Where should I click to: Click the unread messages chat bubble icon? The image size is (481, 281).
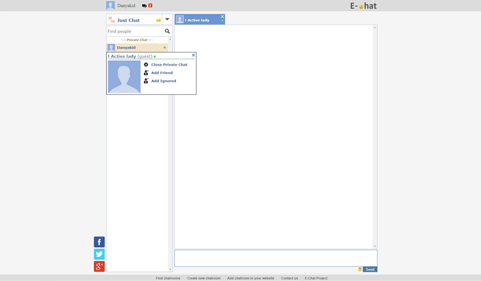click(x=144, y=6)
